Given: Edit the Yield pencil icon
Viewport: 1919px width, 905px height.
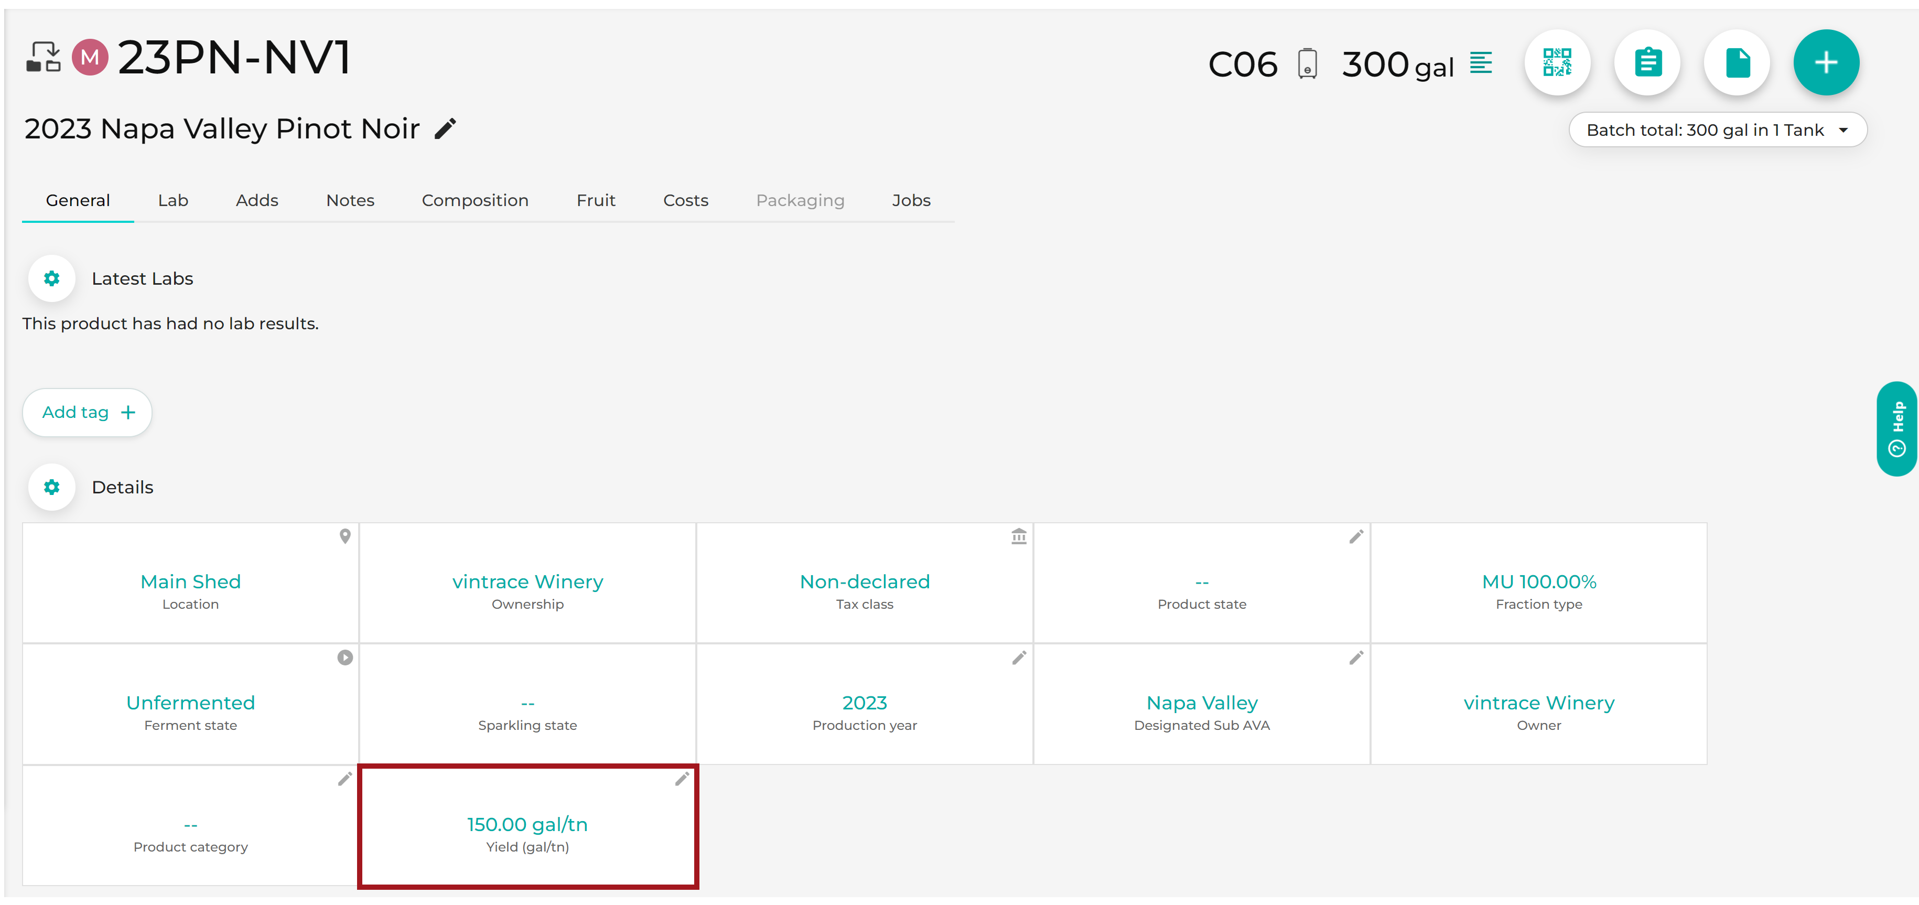Looking at the screenshot, I should (682, 779).
